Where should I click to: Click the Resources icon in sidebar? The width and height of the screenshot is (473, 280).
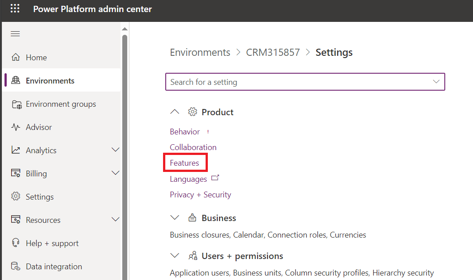pyautogui.click(x=16, y=220)
